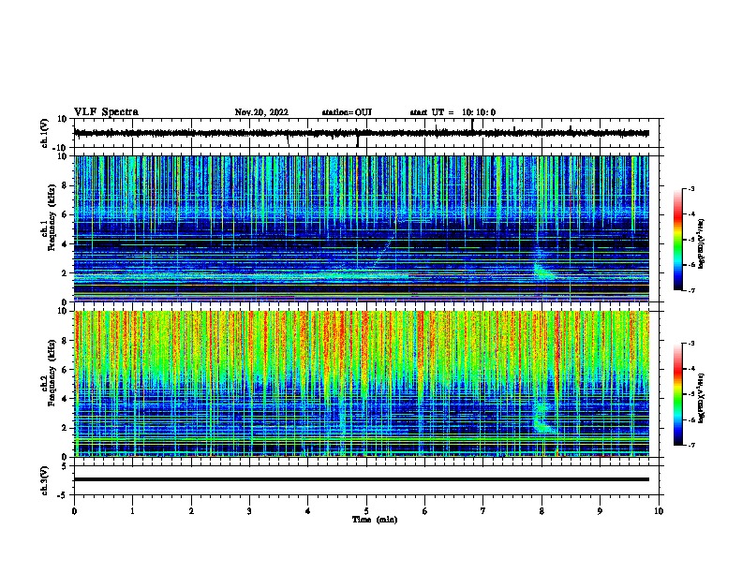
Task: Click the '8' kHz tick on ch.1 frequency axis
Action: [65, 185]
